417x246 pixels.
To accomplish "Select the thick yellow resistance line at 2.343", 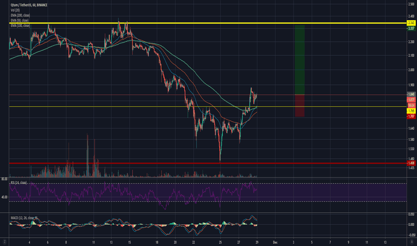I will pyautogui.click(x=208, y=23).
